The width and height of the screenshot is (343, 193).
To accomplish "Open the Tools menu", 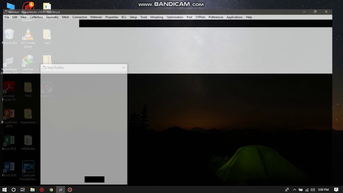I will [x=144, y=17].
